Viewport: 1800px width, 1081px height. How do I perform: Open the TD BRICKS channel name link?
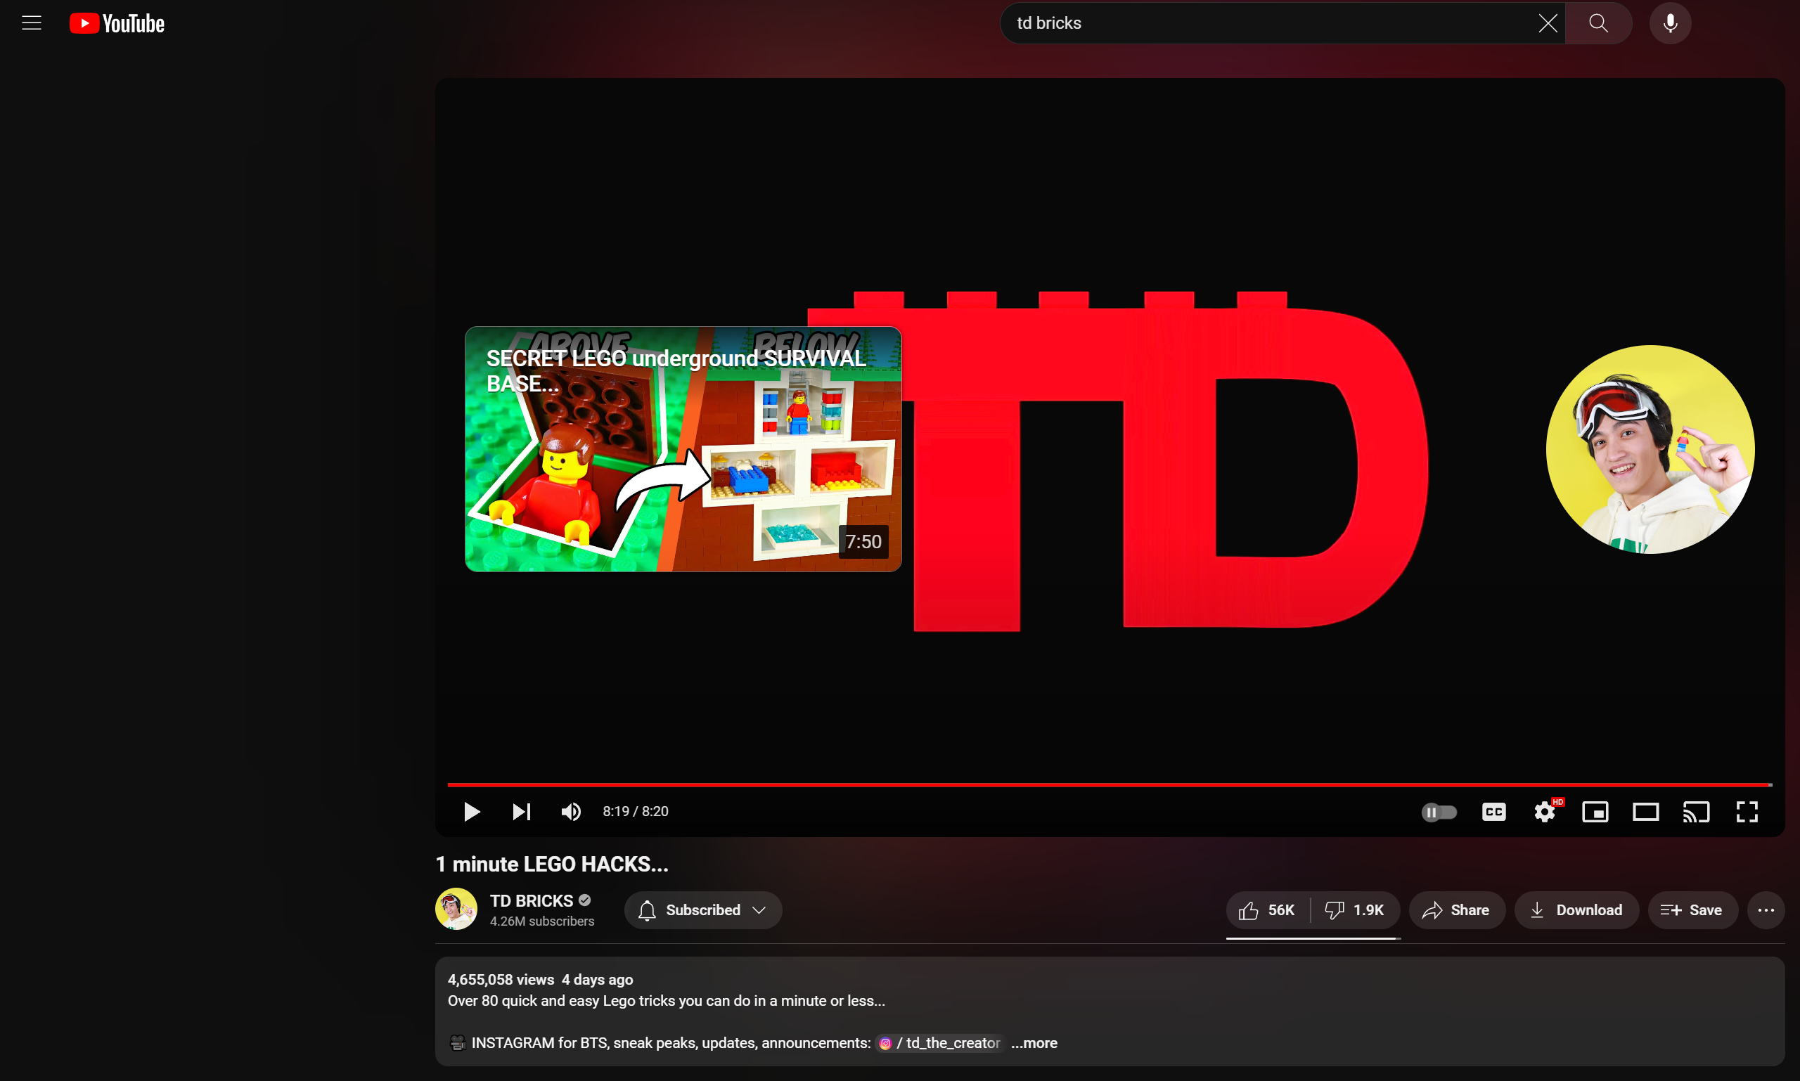point(532,900)
